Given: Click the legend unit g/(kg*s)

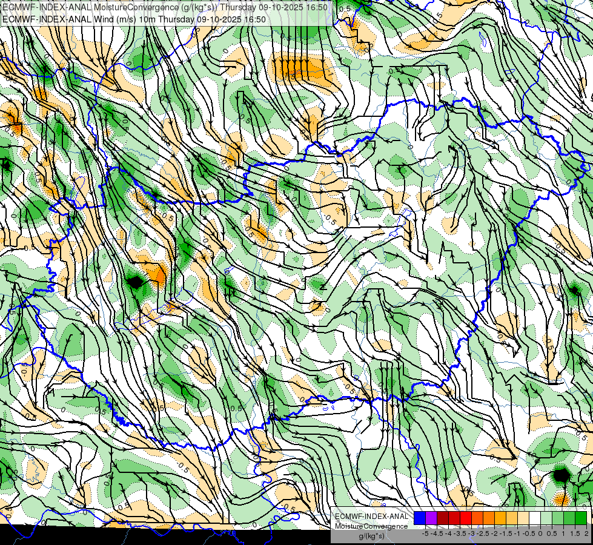Looking at the screenshot, I should (x=371, y=536).
